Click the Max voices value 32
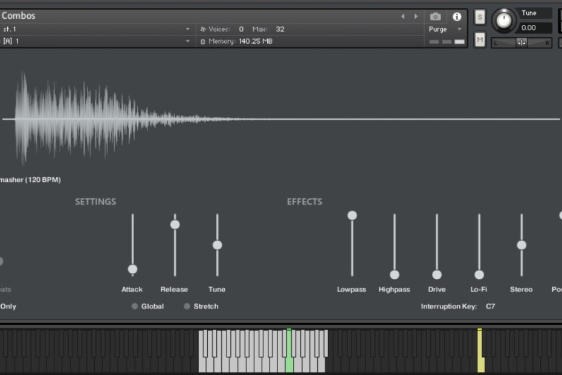This screenshot has height=375, width=562. click(280, 29)
